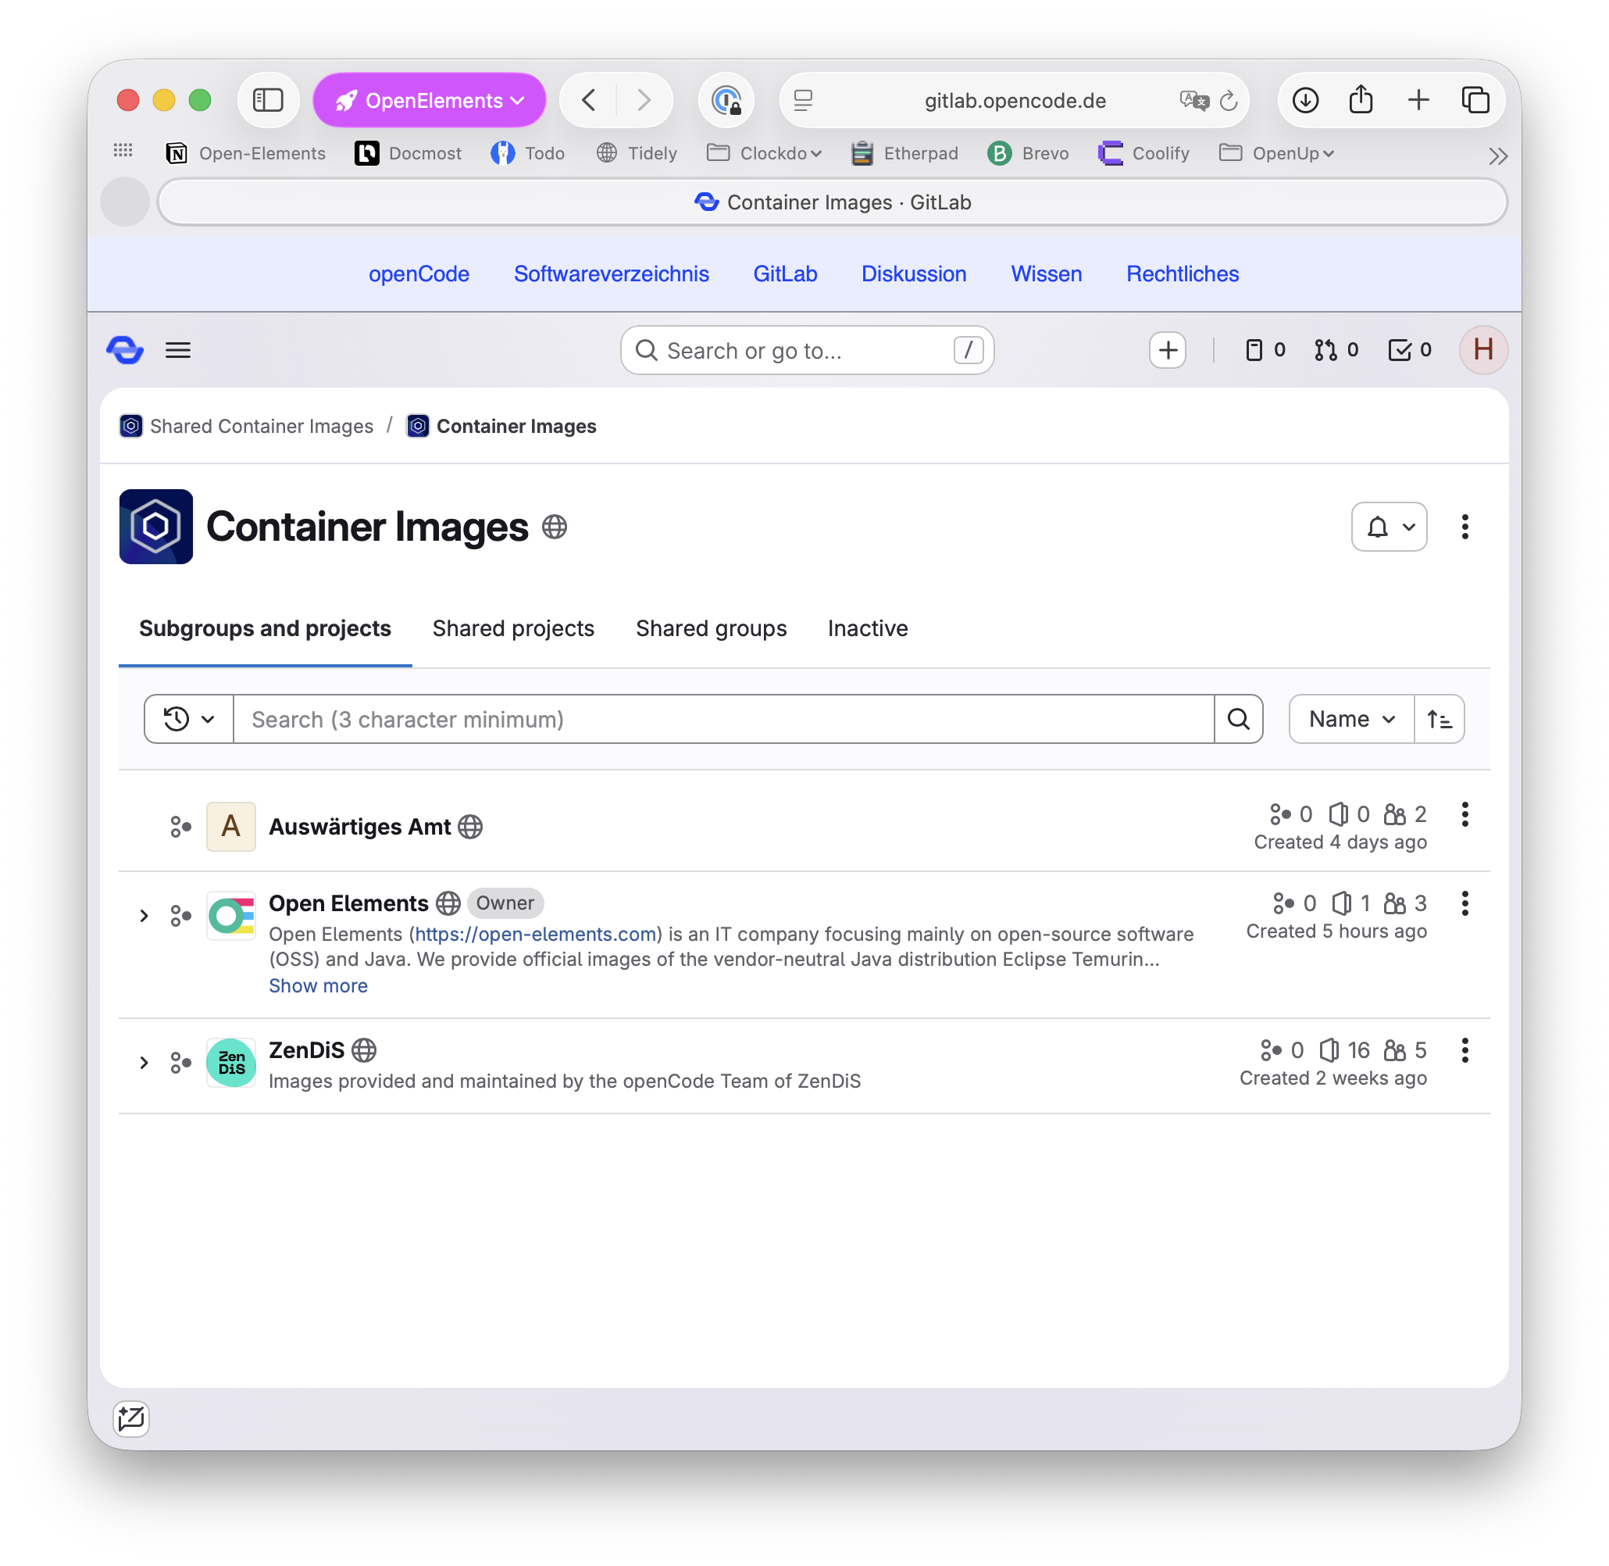Viewport: 1609px width, 1566px height.
Task: Open the Inactive tab
Action: click(x=868, y=628)
